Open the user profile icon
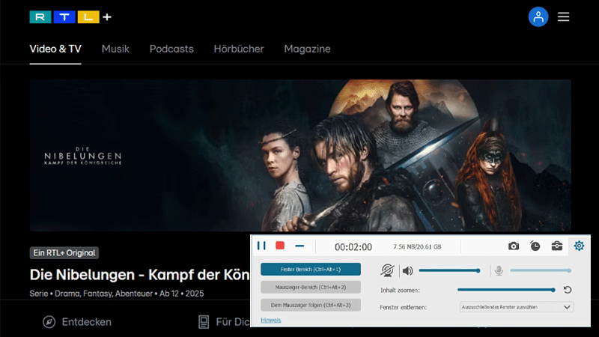Viewport: 599px width, 337px height. point(538,16)
